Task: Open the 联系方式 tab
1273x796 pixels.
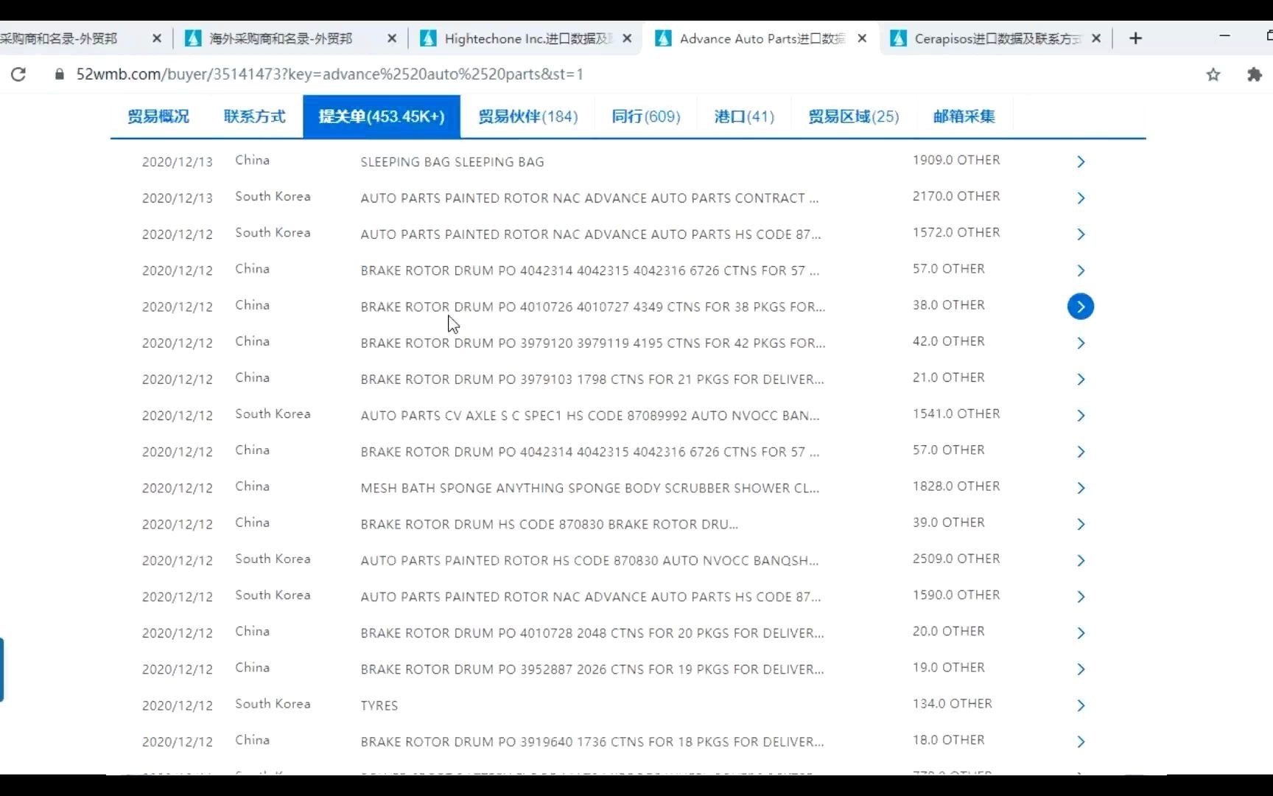Action: [x=254, y=116]
